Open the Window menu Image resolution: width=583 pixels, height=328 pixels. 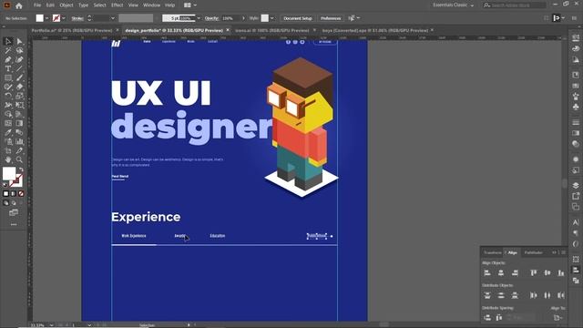tap(152, 5)
